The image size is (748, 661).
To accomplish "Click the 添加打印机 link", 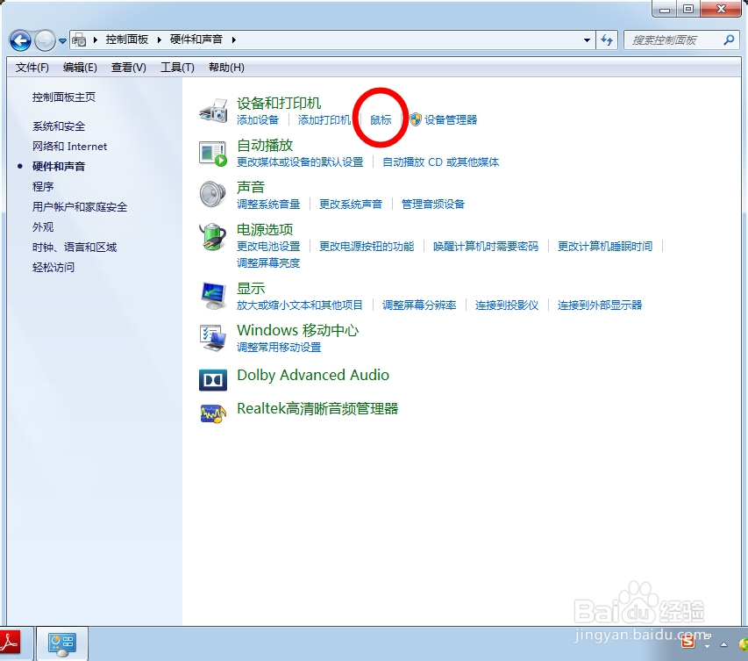I will (324, 120).
